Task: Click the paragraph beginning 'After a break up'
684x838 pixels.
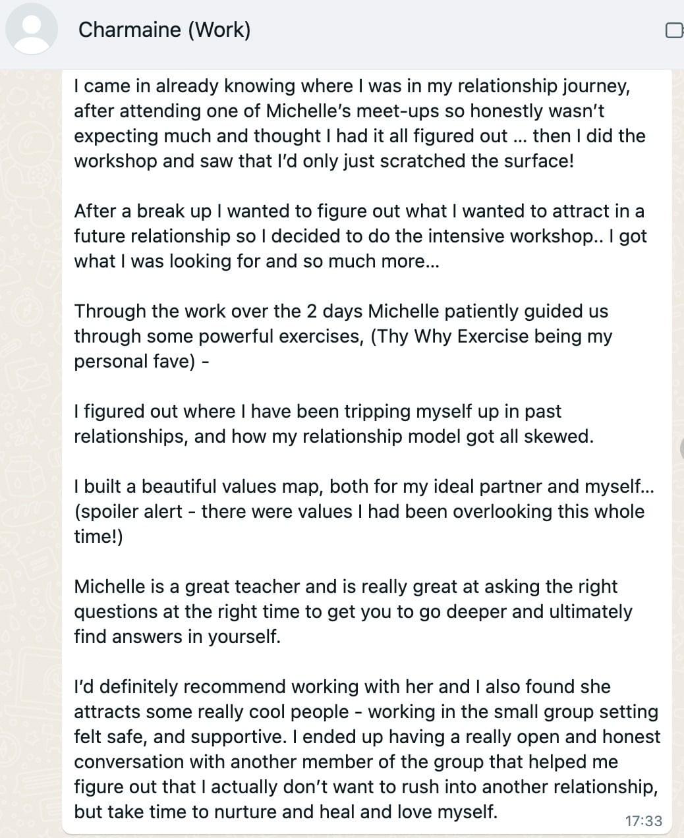Action: click(x=359, y=236)
